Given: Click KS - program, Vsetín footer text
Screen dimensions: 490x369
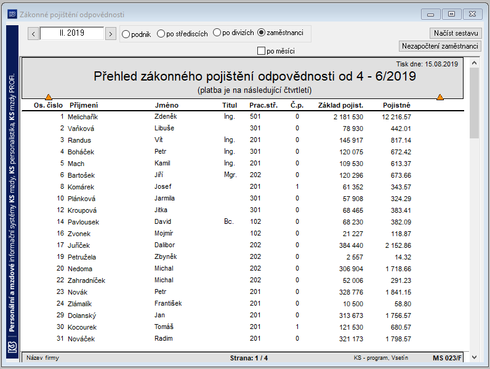Looking at the screenshot, I should coord(381,358).
